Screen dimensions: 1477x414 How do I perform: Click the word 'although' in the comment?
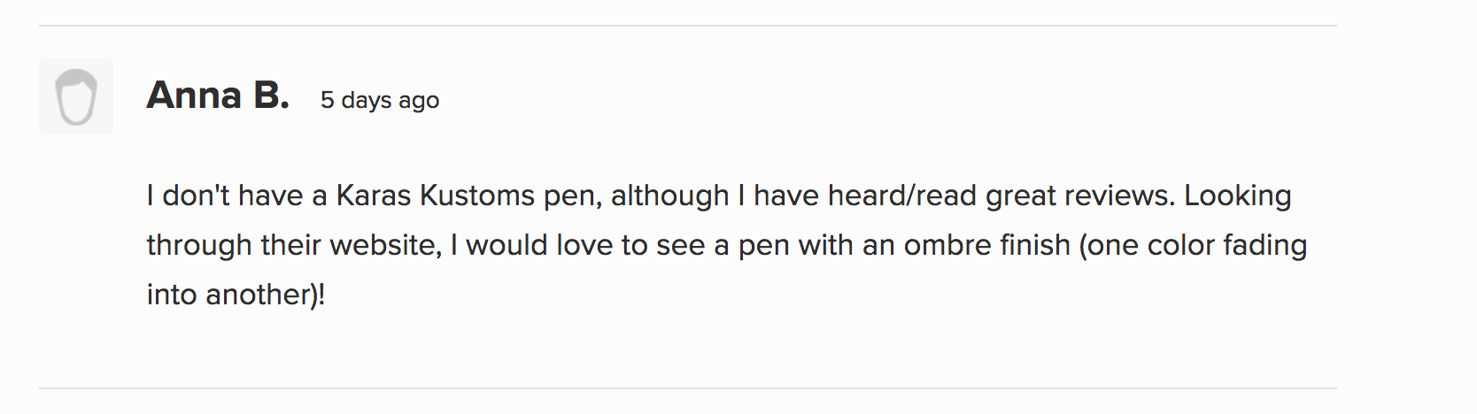(x=670, y=196)
